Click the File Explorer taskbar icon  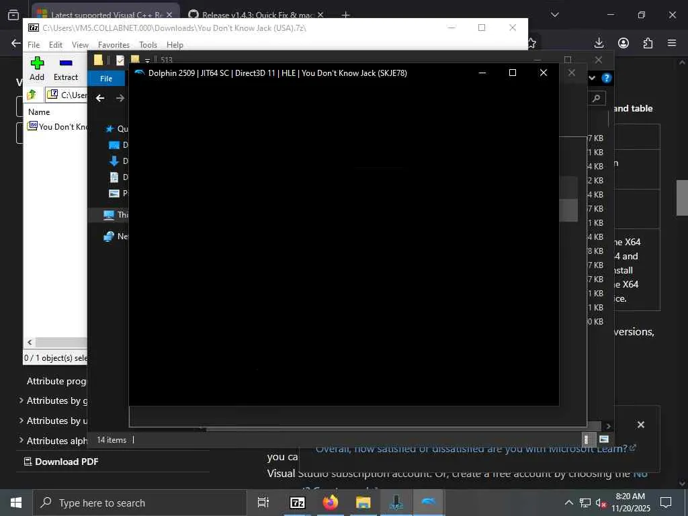click(x=363, y=503)
